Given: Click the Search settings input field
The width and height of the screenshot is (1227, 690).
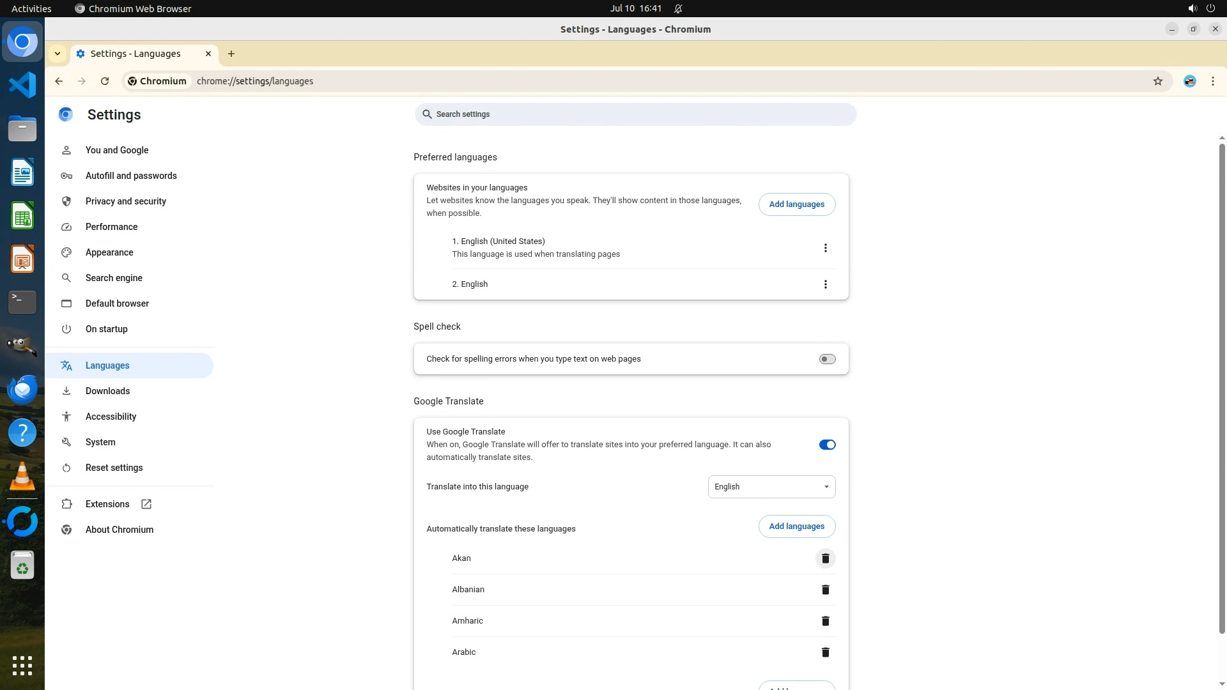Looking at the screenshot, I should click(635, 114).
